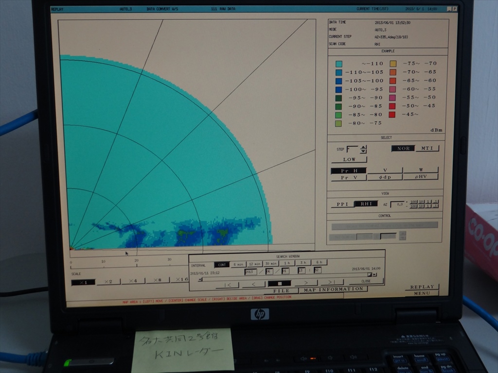The height and width of the screenshot is (373, 498).
Task: Select the φdp data product
Action: (384, 177)
